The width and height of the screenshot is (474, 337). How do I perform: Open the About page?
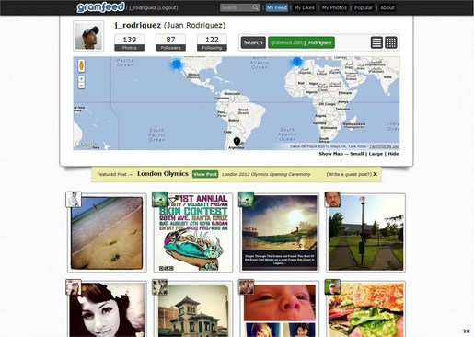point(387,7)
